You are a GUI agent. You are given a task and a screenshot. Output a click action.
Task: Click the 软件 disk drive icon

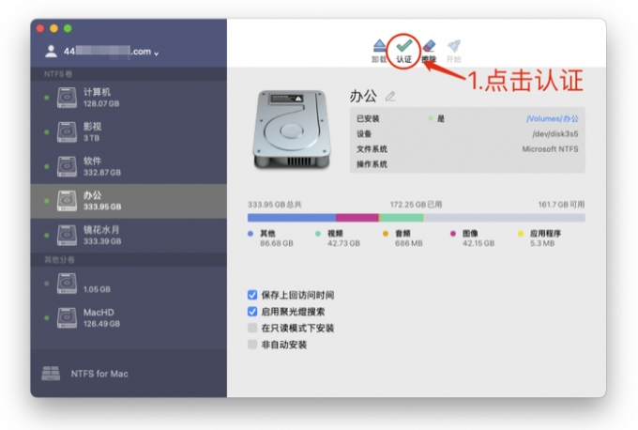tap(67, 166)
